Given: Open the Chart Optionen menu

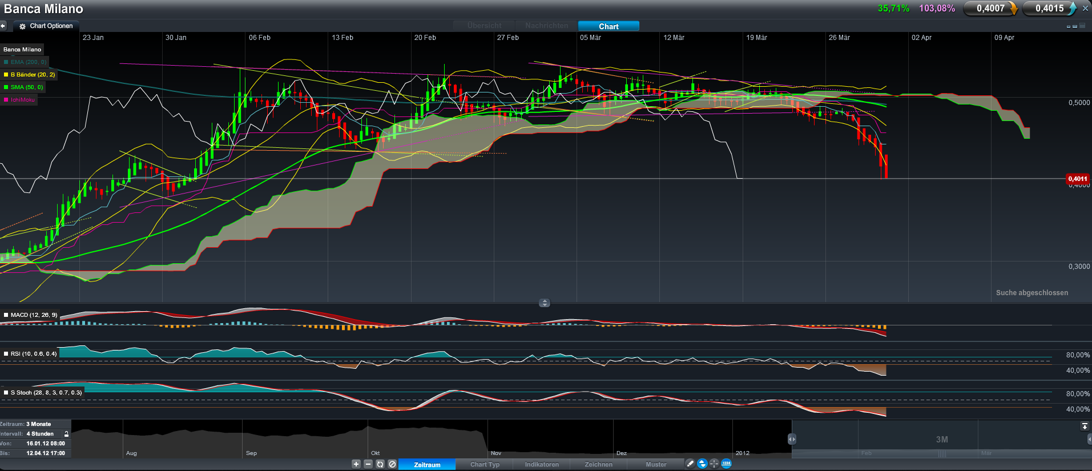Looking at the screenshot, I should point(46,26).
